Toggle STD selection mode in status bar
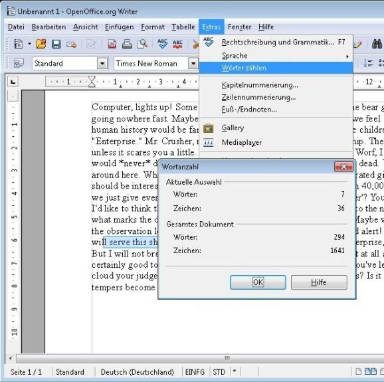The image size is (384, 382). pos(219,372)
